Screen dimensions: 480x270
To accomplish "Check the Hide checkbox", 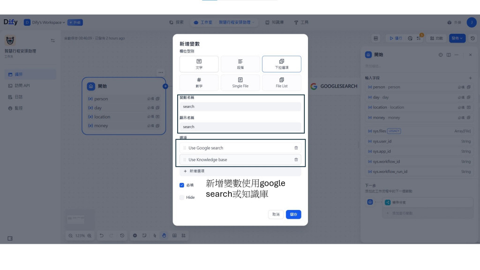I will tap(182, 197).
